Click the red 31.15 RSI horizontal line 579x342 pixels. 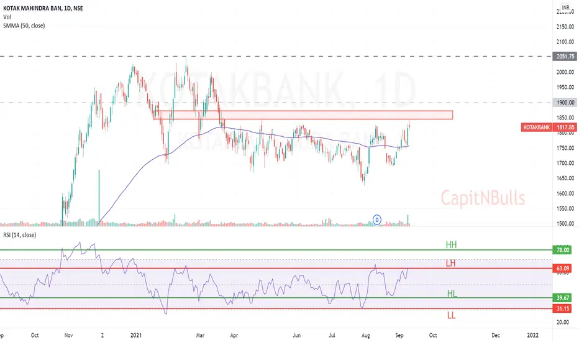coord(276,308)
